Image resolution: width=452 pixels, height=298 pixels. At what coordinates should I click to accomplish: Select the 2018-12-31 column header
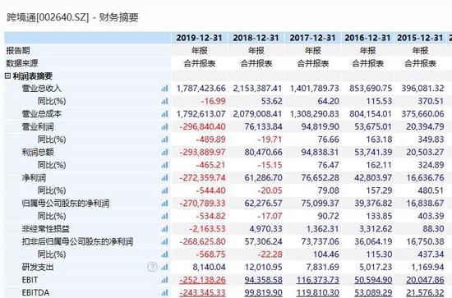(256, 38)
